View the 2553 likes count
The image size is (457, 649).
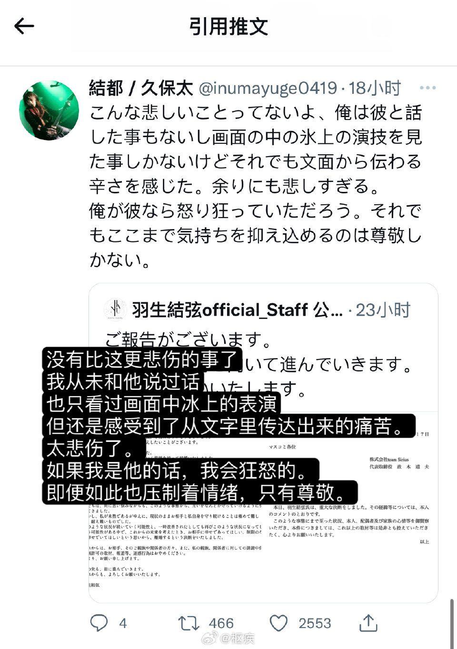315,623
